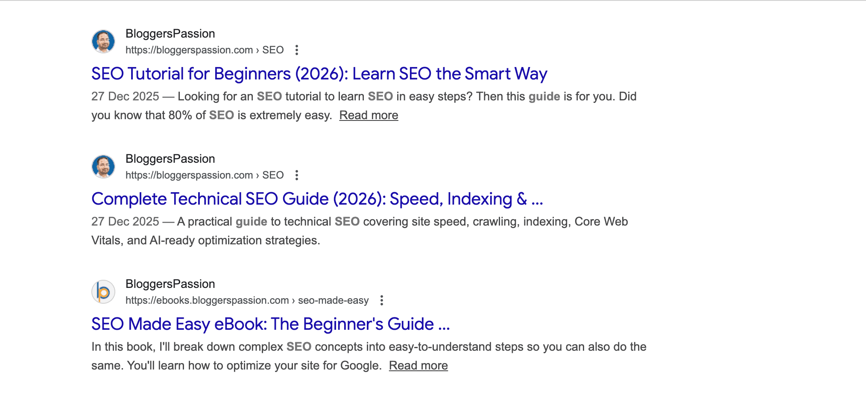Click the bloggerspassion.com URL on the first result
This screenshot has height=393, width=866.
[x=189, y=50]
